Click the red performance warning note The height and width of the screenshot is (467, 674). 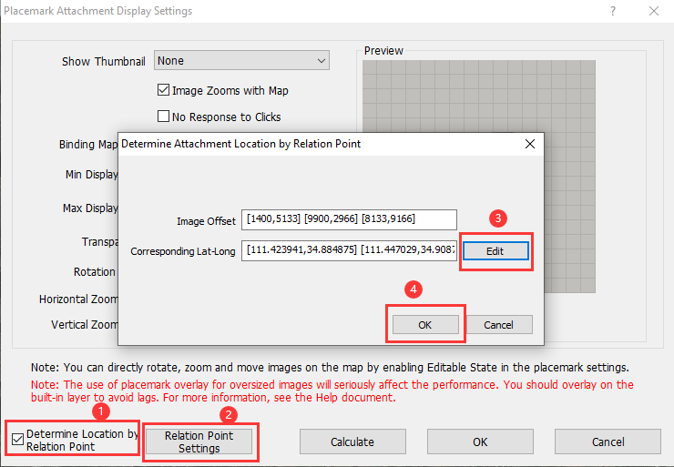pyautogui.click(x=332, y=391)
